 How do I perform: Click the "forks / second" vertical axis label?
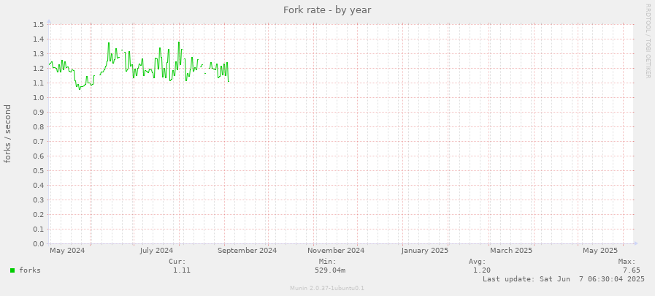point(7,134)
